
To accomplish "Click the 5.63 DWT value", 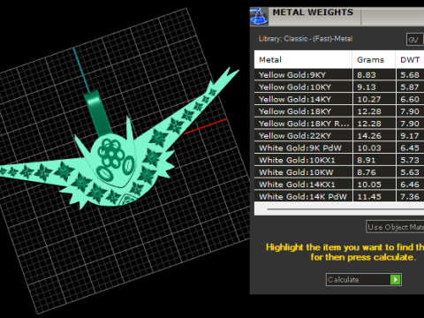I will 410,172.
